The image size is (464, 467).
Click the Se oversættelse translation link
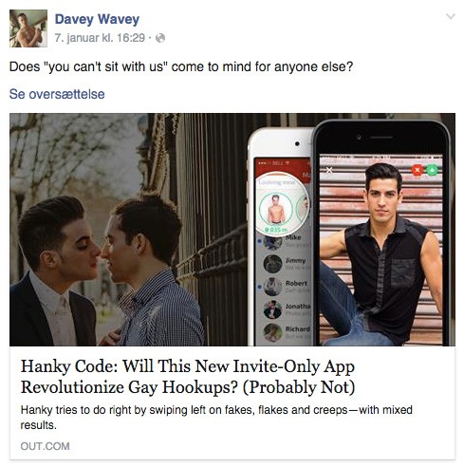click(57, 94)
